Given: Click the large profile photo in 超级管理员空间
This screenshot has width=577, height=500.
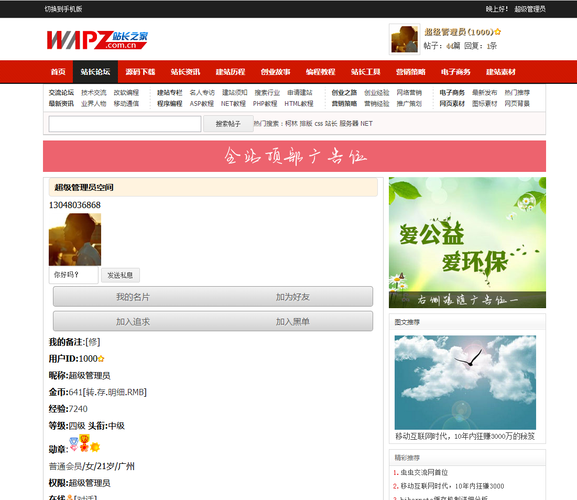Looking at the screenshot, I should point(75,240).
